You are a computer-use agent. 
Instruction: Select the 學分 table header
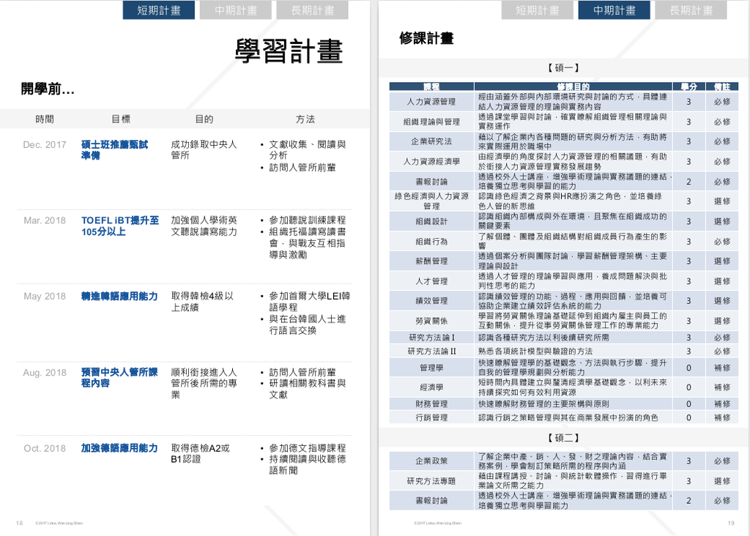688,86
